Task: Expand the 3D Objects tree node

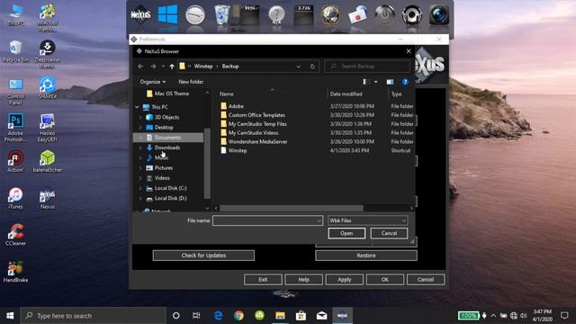Action: (x=140, y=117)
